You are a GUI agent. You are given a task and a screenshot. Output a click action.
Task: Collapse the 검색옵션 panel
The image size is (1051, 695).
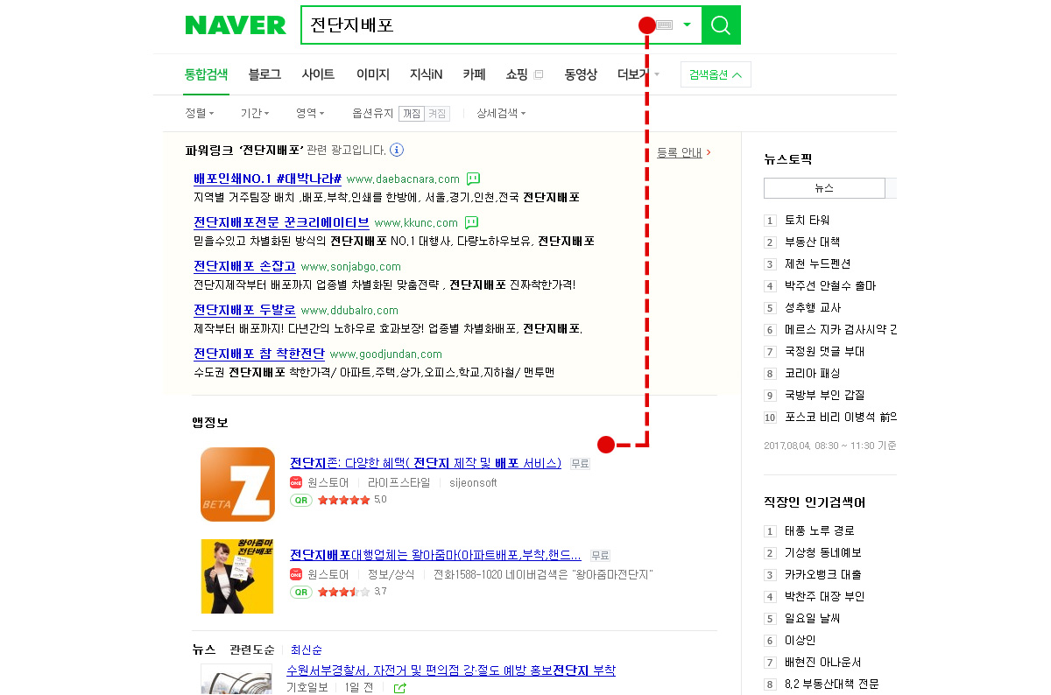716,74
